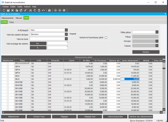
Task: Click the Calcul disponible button
Action: [115, 116]
